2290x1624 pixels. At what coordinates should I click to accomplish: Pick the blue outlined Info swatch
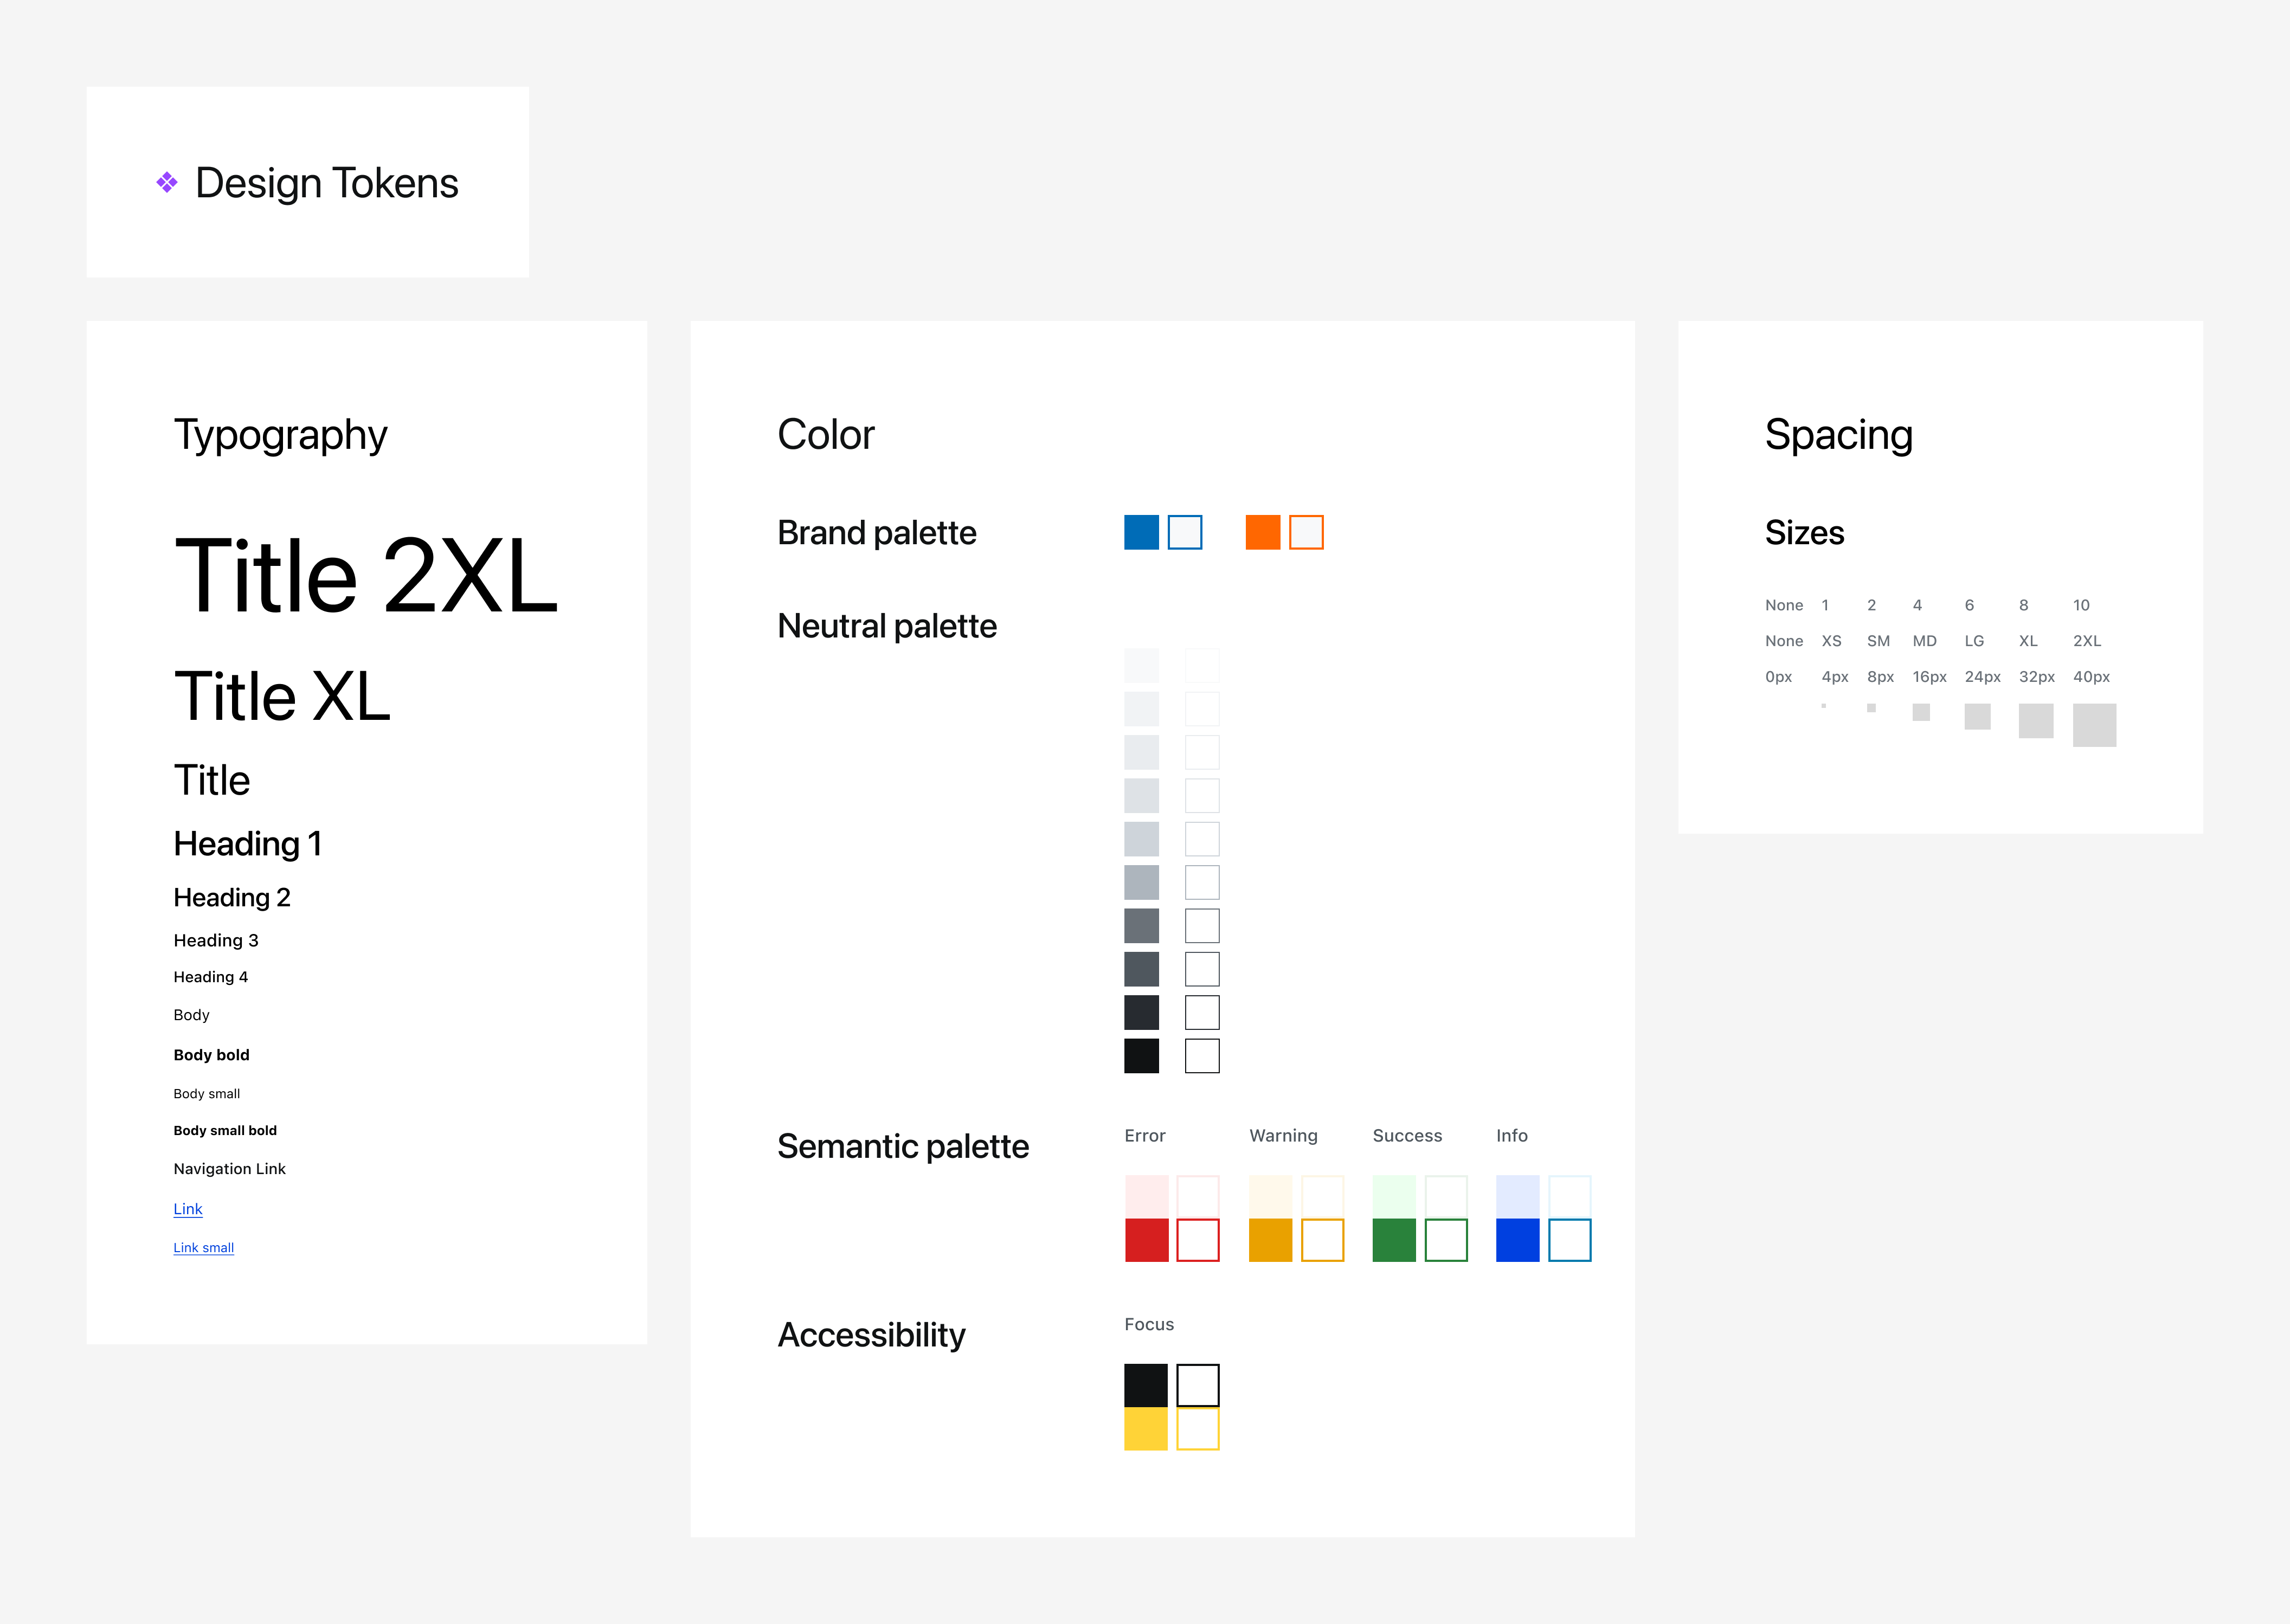(x=1570, y=1240)
